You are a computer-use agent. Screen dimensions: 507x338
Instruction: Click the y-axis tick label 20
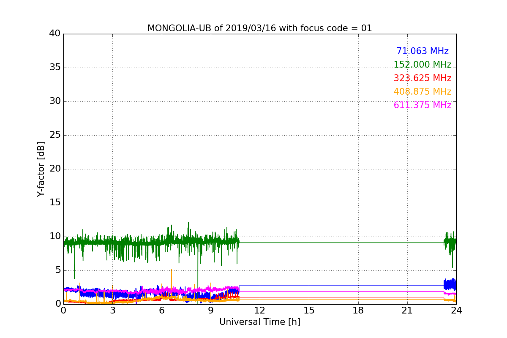point(55,169)
